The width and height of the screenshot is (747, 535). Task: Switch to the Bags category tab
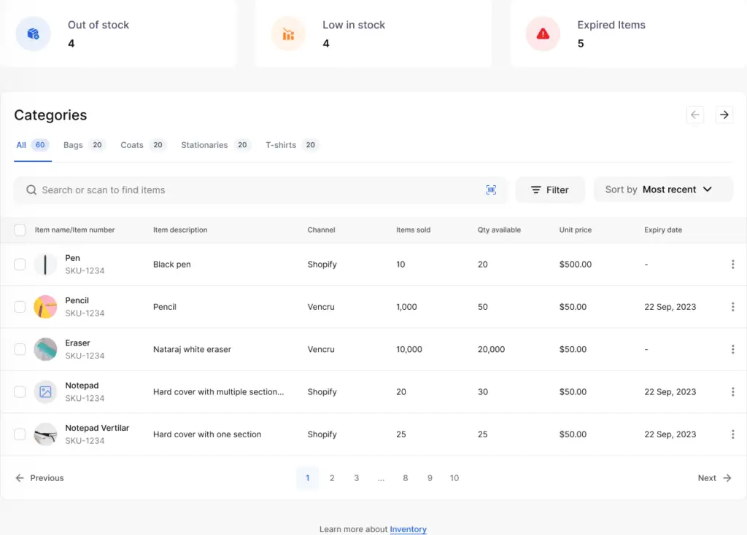point(73,144)
